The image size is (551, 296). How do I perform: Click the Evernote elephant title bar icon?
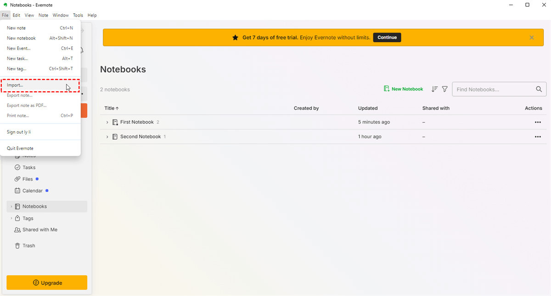click(5, 5)
